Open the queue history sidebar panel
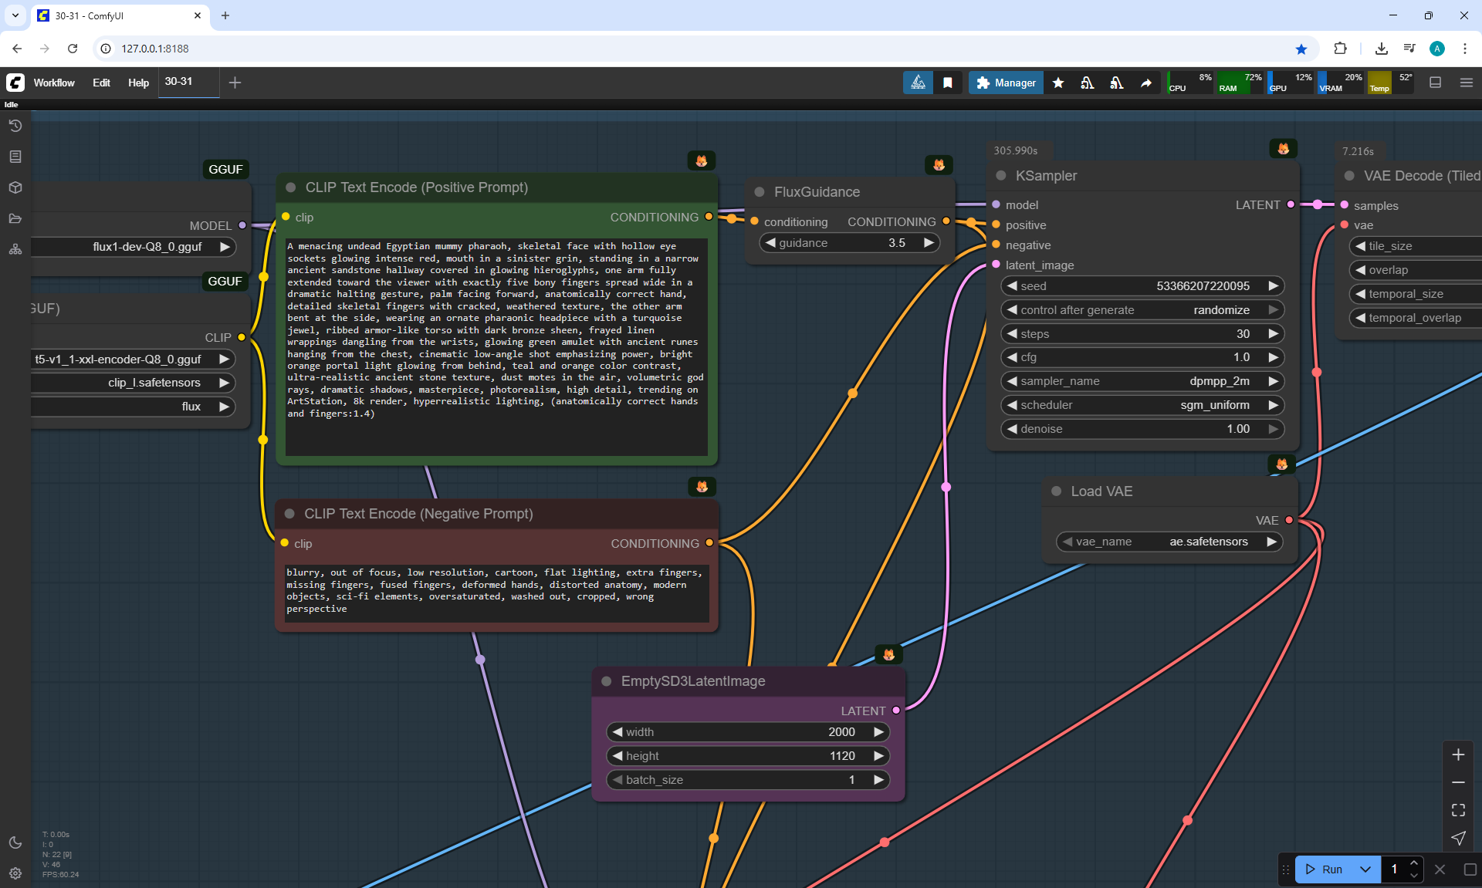The width and height of the screenshot is (1482, 888). coord(15,126)
